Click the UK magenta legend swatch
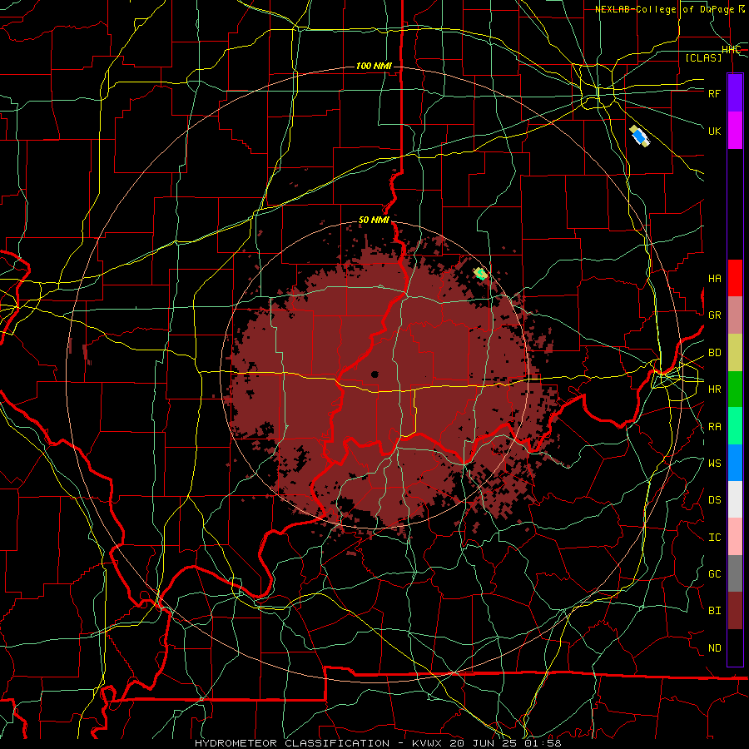Viewport: 749px width, 749px height. (x=735, y=131)
